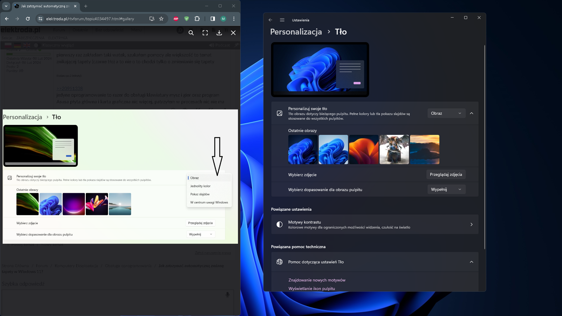Go back in the Settings window
This screenshot has width=562, height=316.
point(270,20)
